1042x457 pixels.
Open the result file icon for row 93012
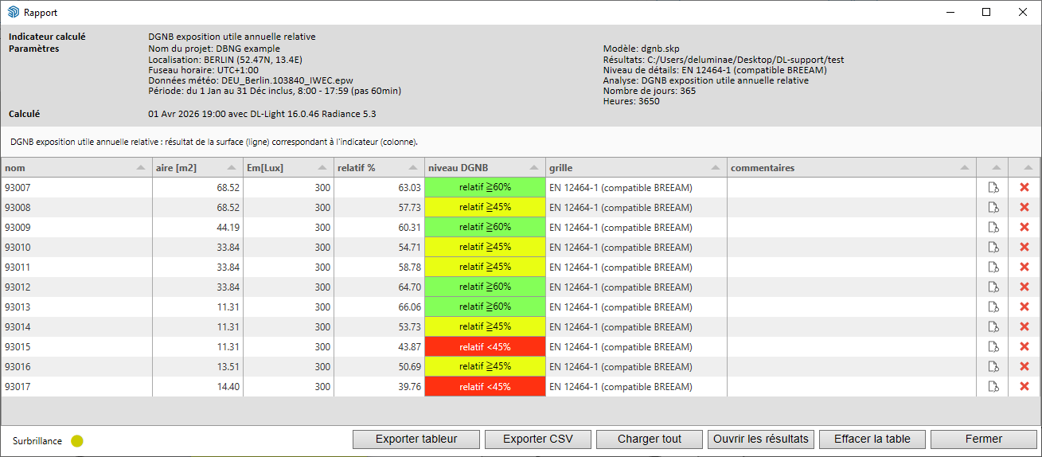[993, 287]
